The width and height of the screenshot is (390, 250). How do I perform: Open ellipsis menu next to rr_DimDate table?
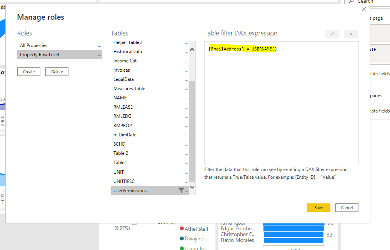(186, 136)
